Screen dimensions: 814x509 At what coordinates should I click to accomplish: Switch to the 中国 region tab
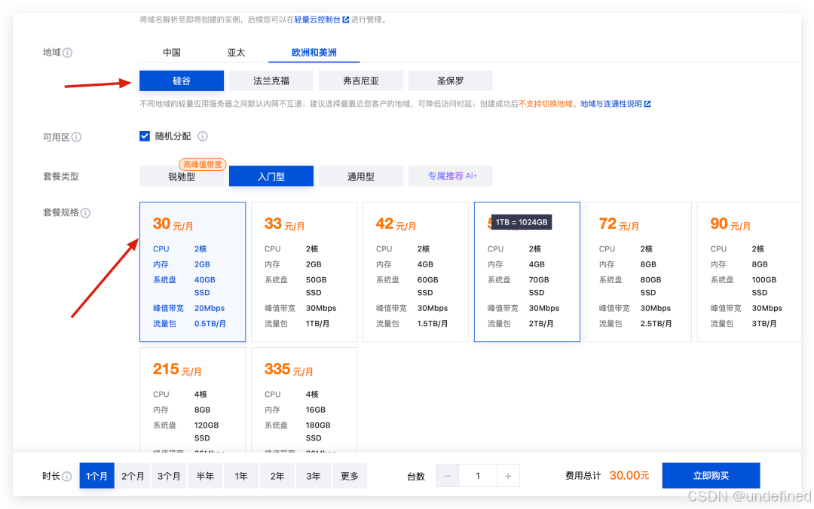click(171, 52)
